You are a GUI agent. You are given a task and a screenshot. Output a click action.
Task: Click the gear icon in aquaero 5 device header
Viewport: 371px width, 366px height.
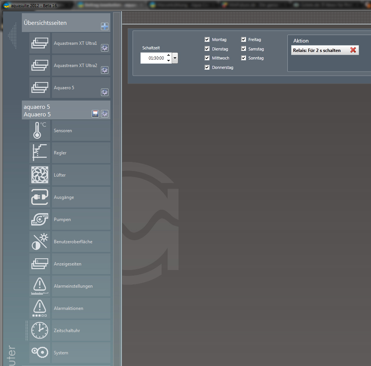coord(105,114)
